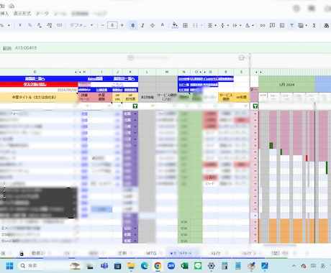Screen dimensions: 331x273
Task: Decrease font size minus button
Action: 102,25
